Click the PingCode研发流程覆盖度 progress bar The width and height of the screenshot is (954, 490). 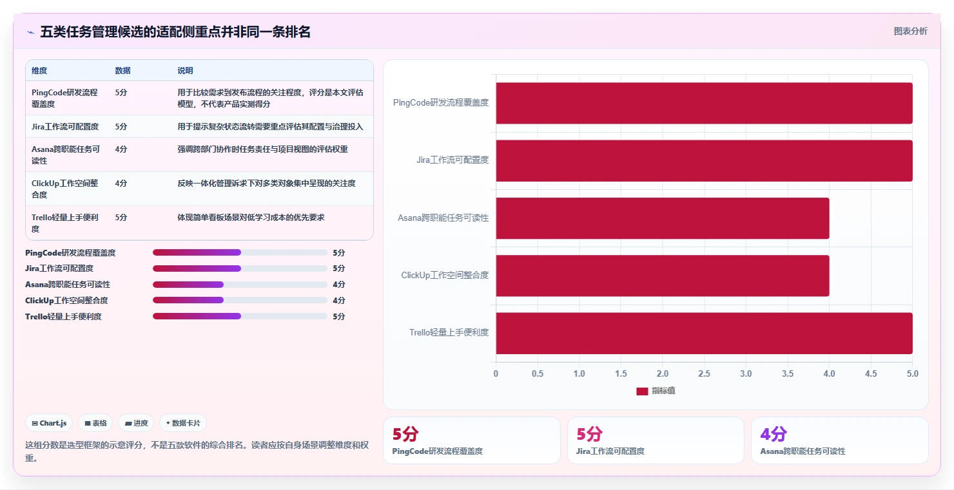coord(240,252)
